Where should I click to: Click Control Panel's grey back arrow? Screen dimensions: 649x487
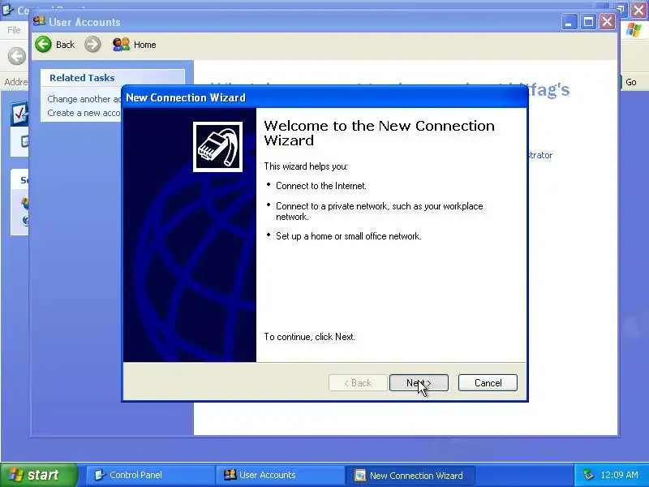click(17, 56)
